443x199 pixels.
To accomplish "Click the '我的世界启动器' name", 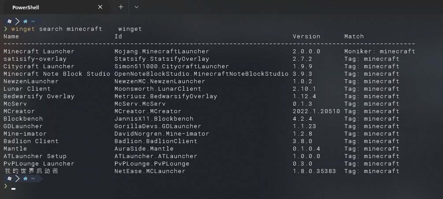I will [x=31, y=171].
